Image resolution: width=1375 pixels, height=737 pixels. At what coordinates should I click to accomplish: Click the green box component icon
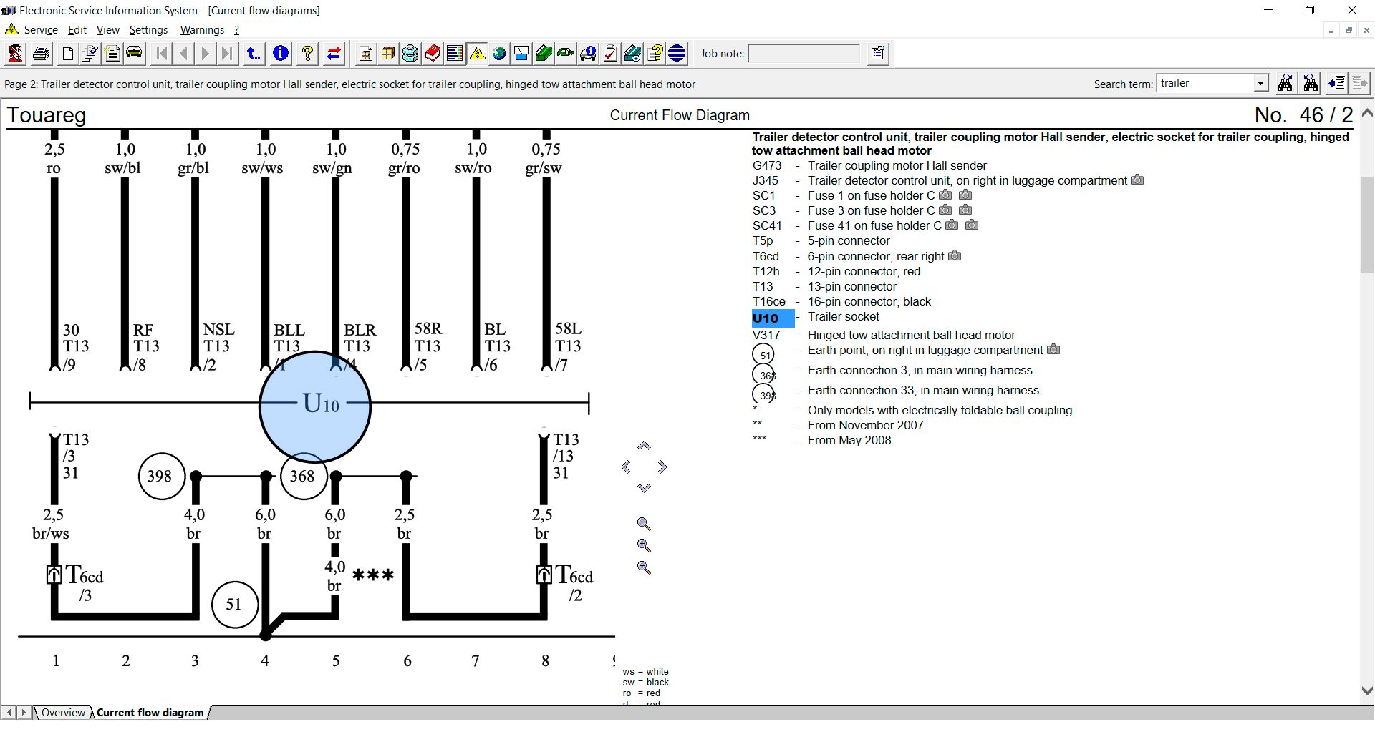click(544, 54)
